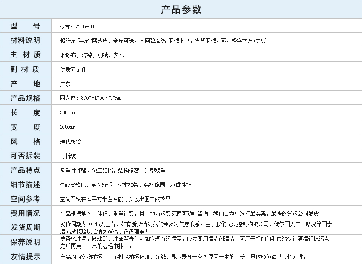
Task: Click the 可否拆装 label cell
Action: pos(26,155)
